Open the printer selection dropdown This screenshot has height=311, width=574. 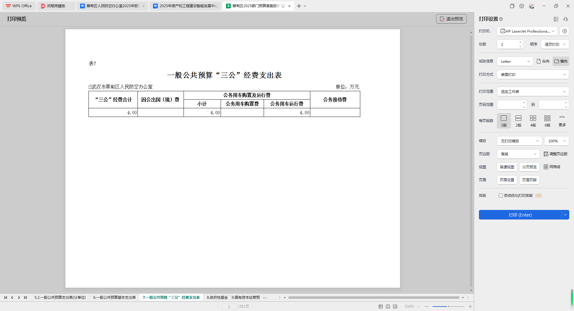527,31
